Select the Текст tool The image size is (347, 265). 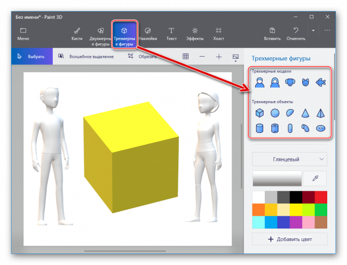(x=171, y=34)
